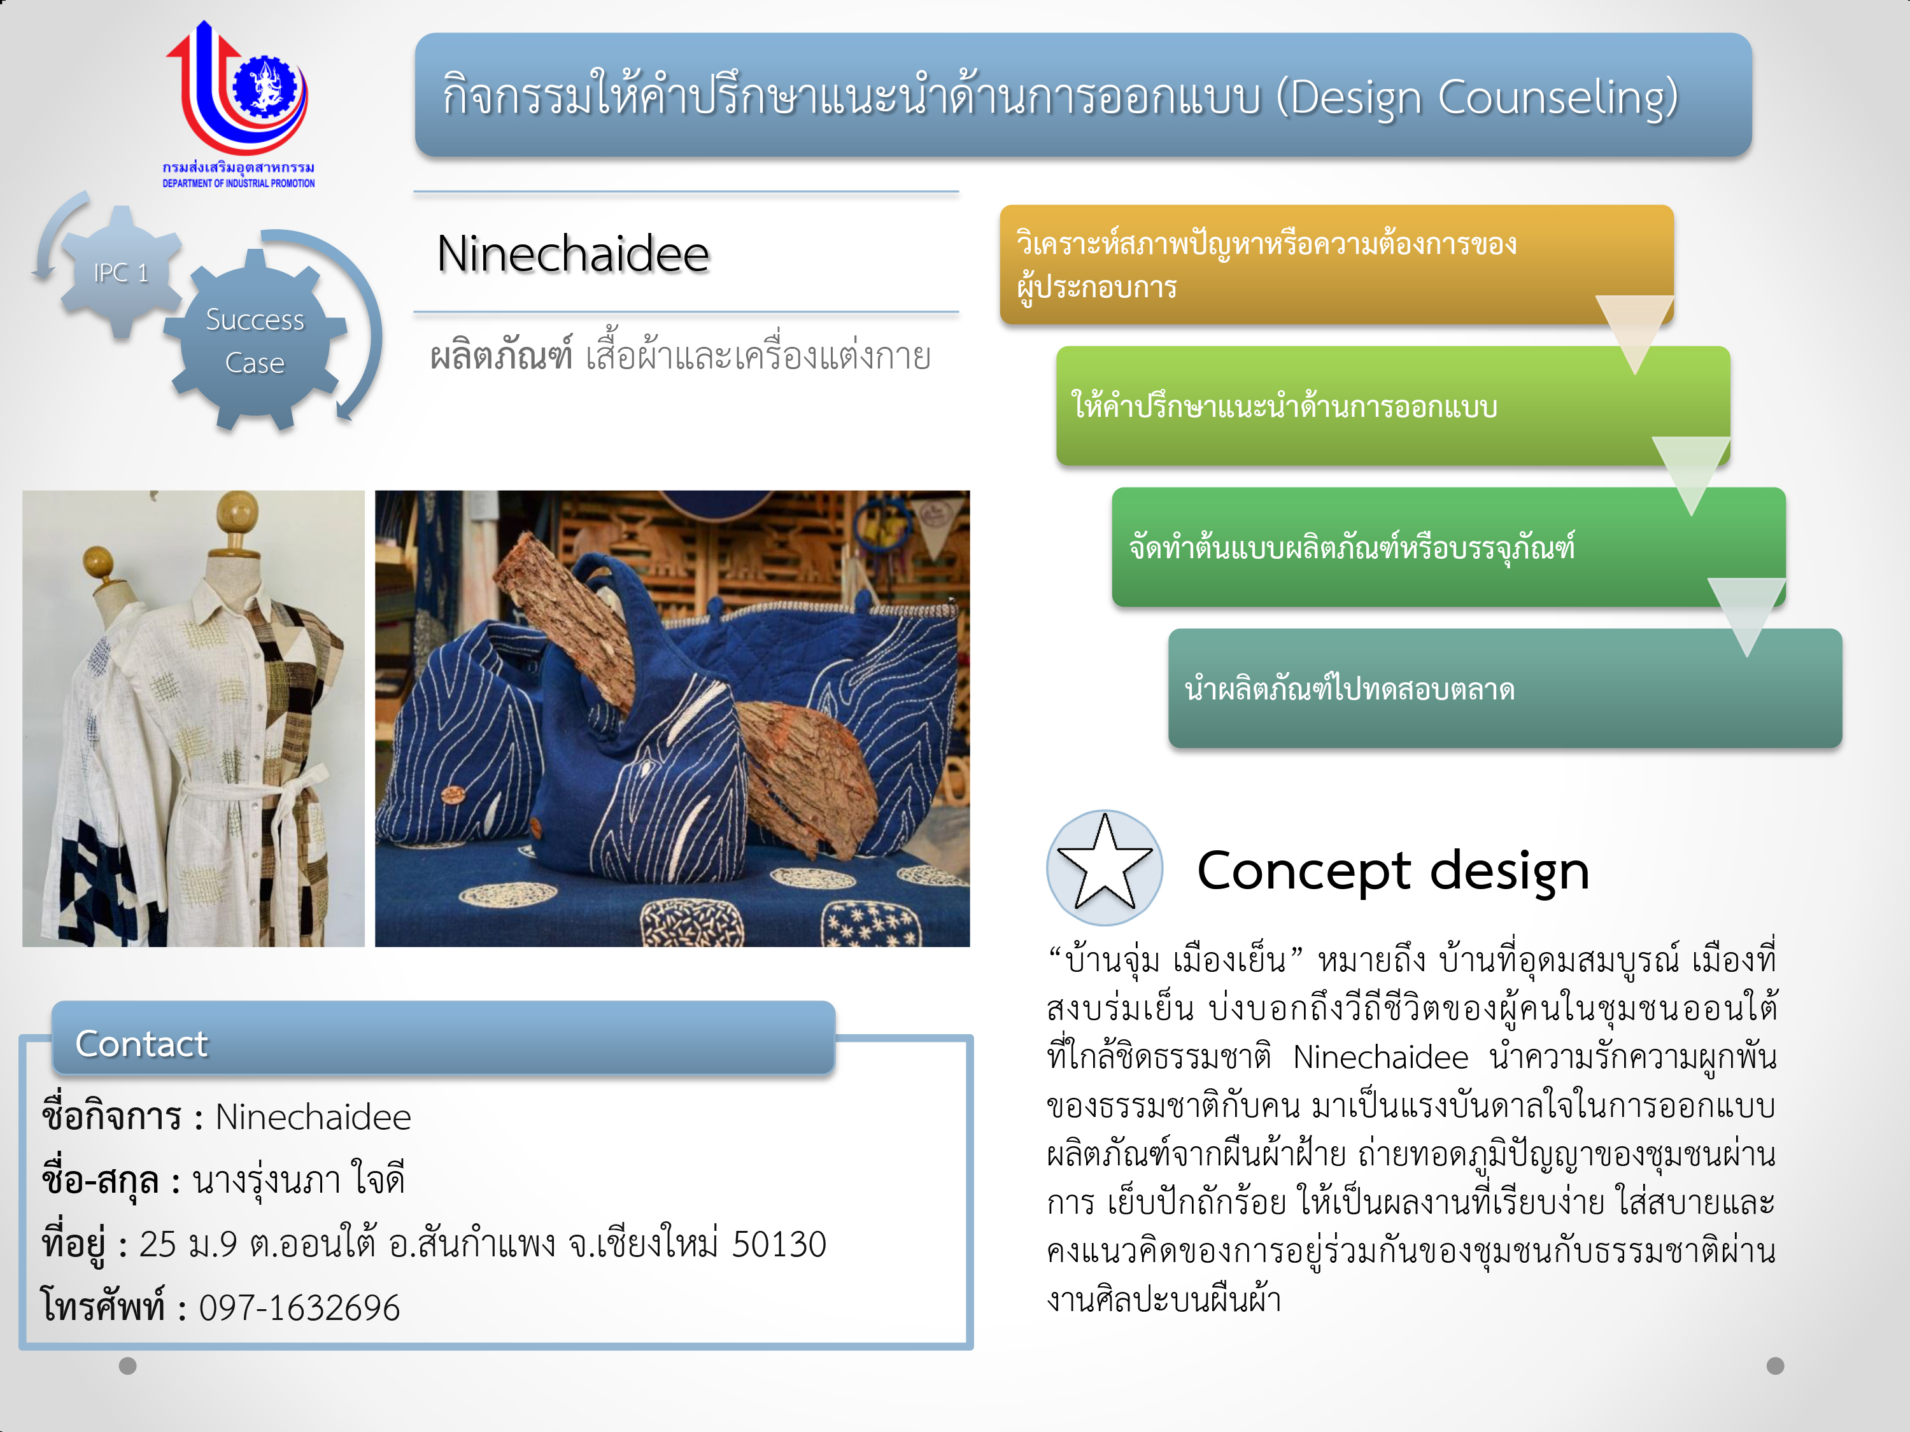Click the phone number 097-1632696

pyautogui.click(x=299, y=1308)
